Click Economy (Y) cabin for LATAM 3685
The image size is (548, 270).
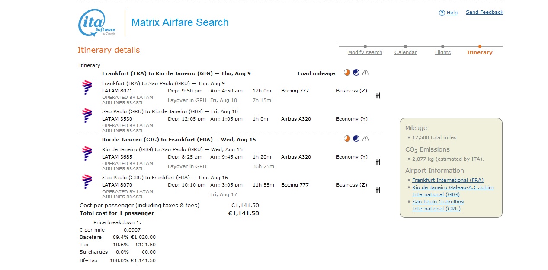coord(352,157)
